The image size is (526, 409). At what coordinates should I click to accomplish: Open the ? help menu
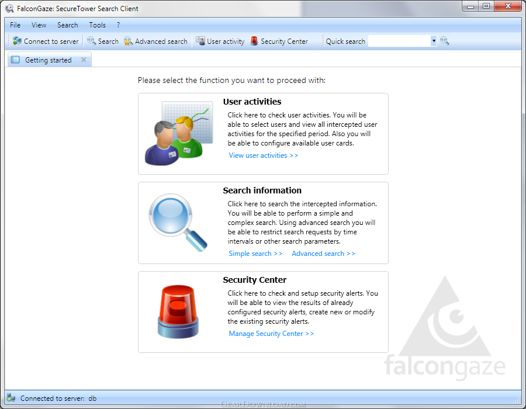(x=118, y=25)
